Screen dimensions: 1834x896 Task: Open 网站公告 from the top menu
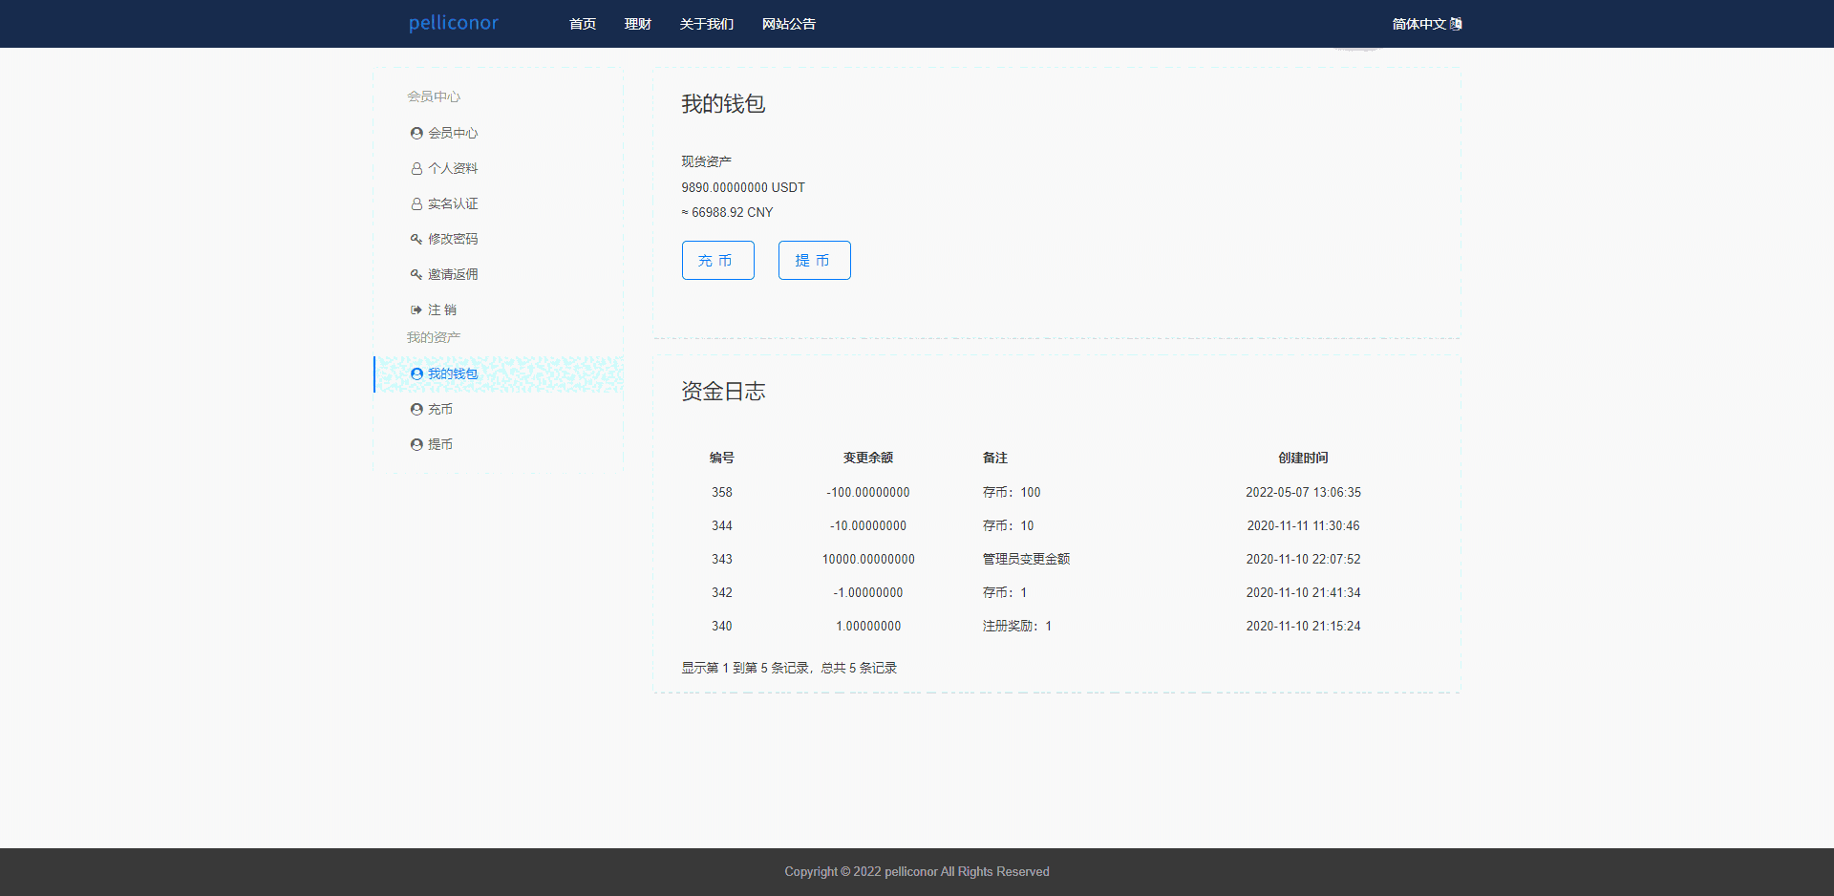[789, 24]
